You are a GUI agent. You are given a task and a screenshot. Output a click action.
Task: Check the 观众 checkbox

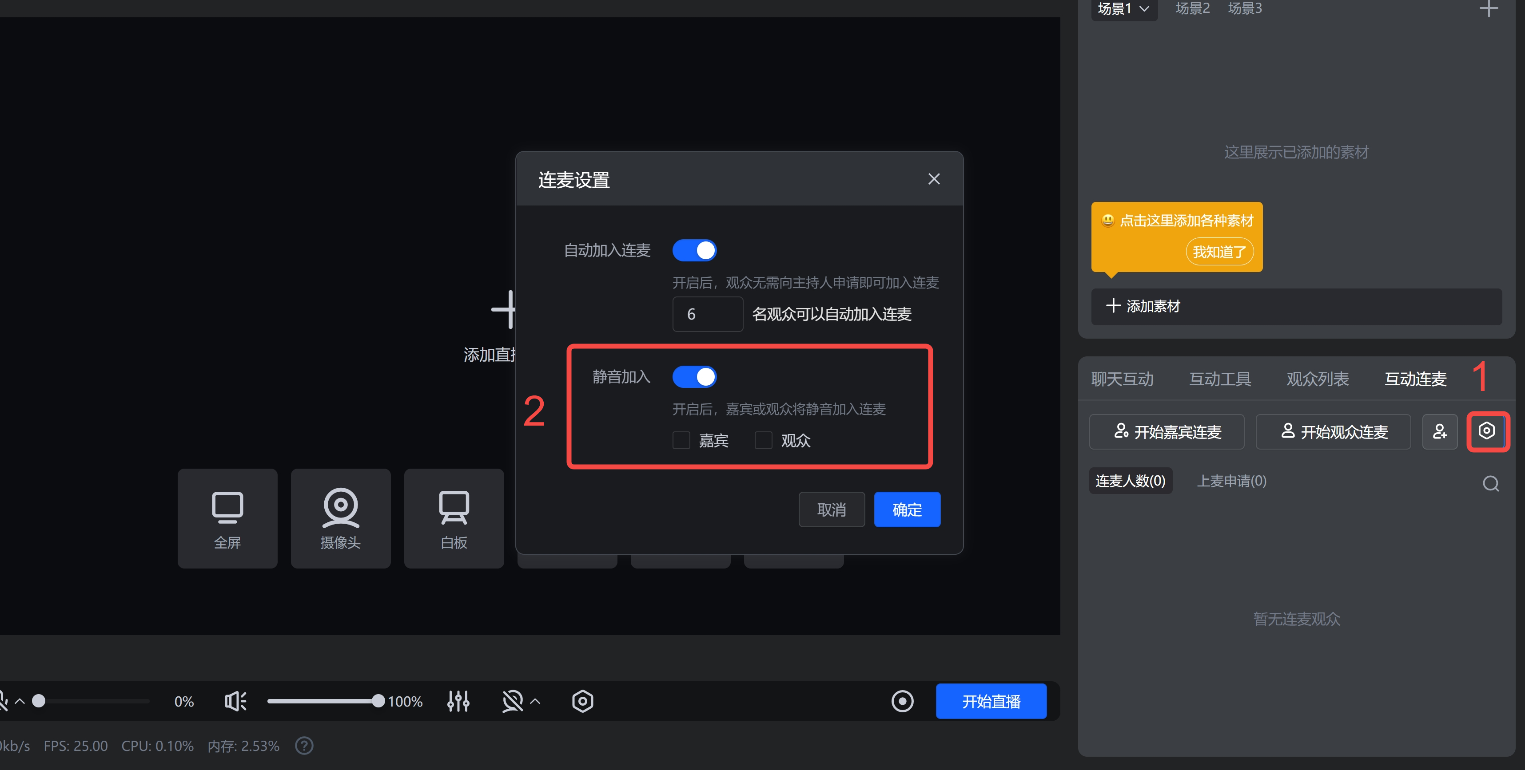coord(764,440)
